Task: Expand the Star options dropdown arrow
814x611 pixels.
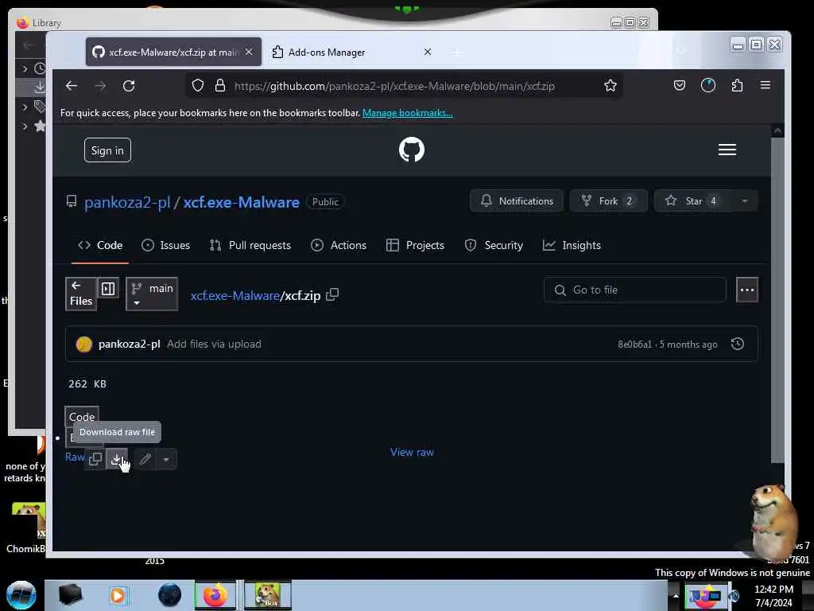Action: pyautogui.click(x=745, y=201)
